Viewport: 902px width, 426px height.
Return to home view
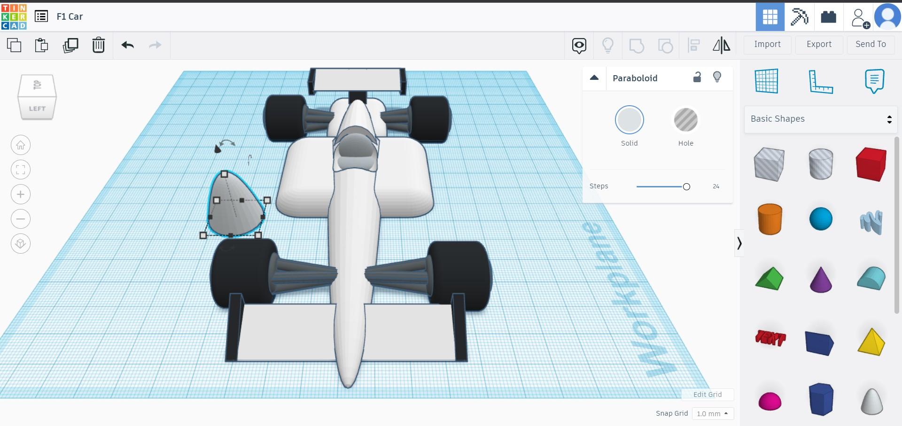tap(21, 145)
